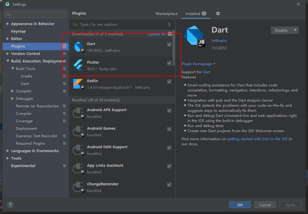The height and width of the screenshot is (214, 308).
Task: Uncheck the Dart plugin checkbox
Action: click(x=169, y=45)
